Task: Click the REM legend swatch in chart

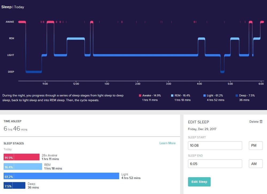Action: [172, 95]
